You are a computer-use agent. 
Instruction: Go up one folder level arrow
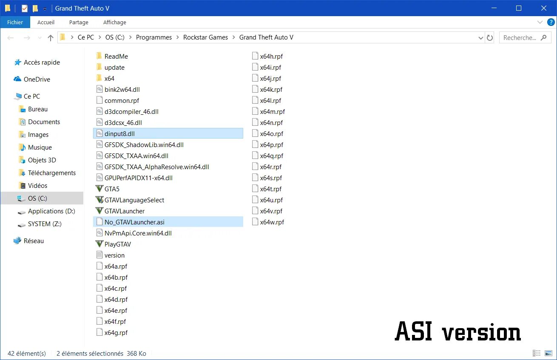[51, 38]
